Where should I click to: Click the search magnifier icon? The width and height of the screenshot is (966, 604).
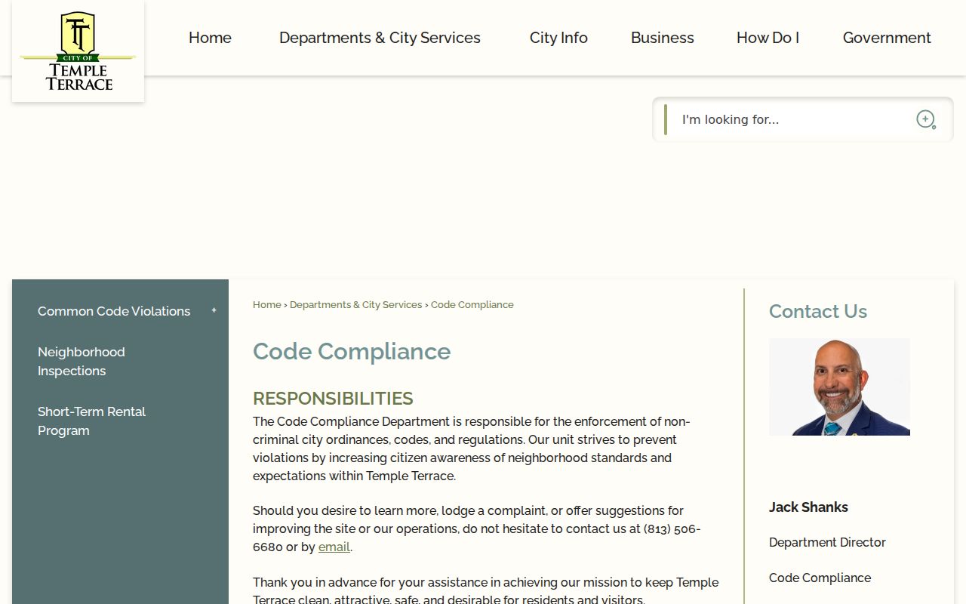[x=926, y=119]
